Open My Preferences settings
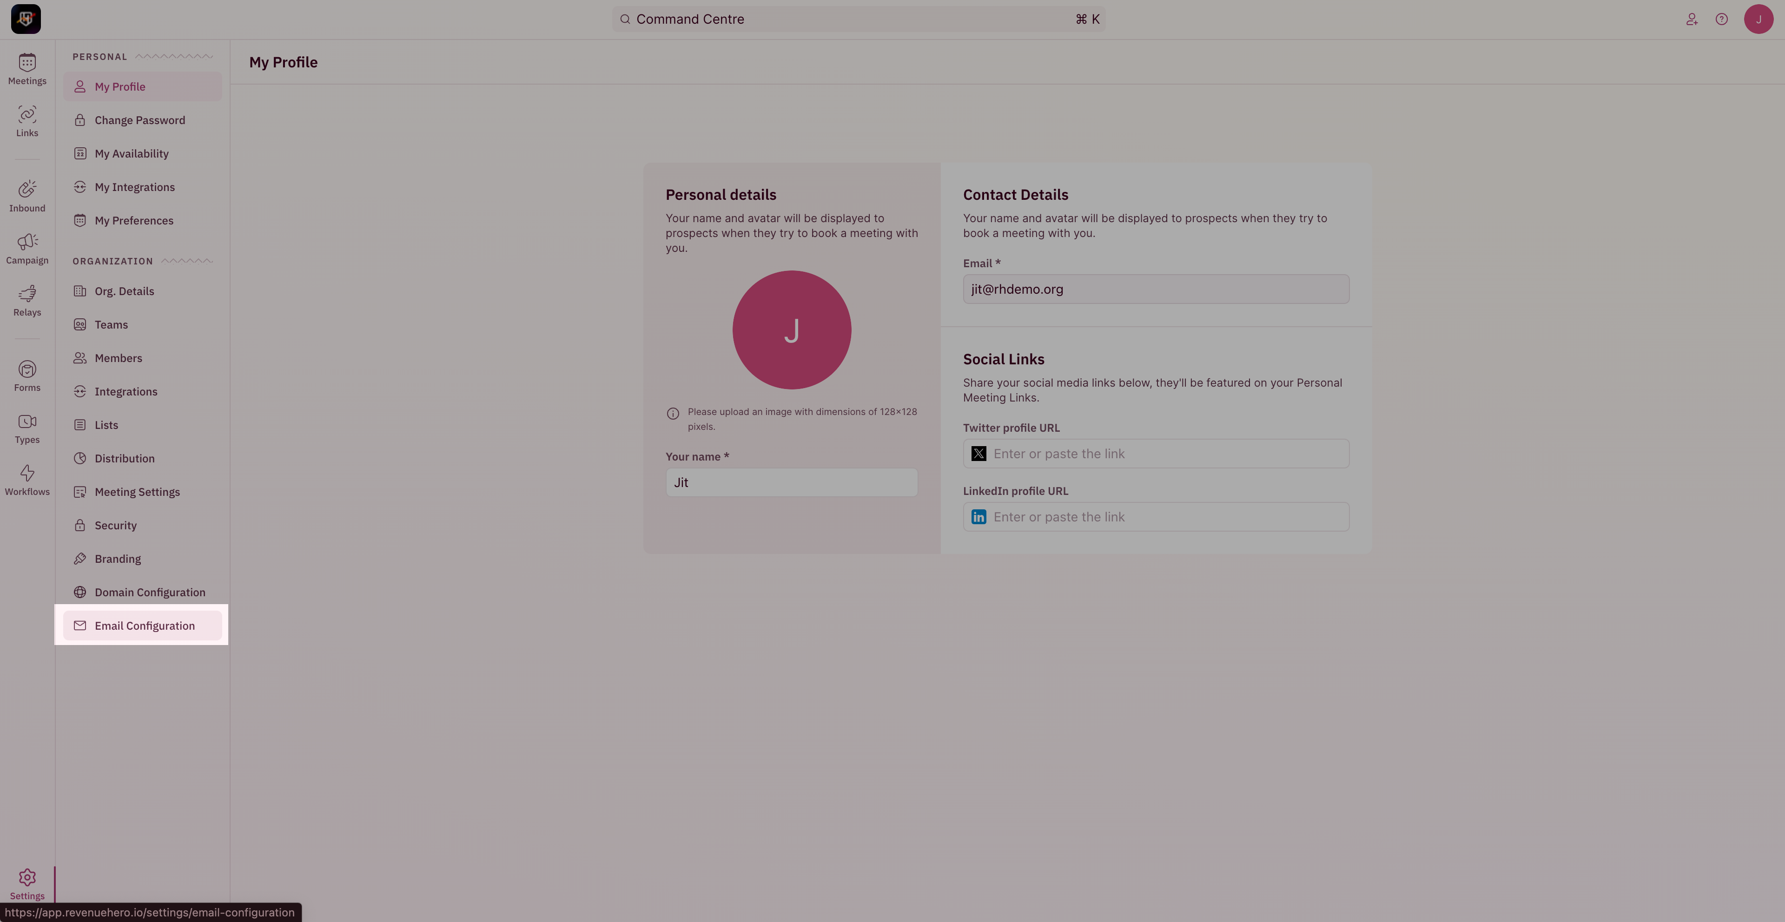 coord(143,220)
